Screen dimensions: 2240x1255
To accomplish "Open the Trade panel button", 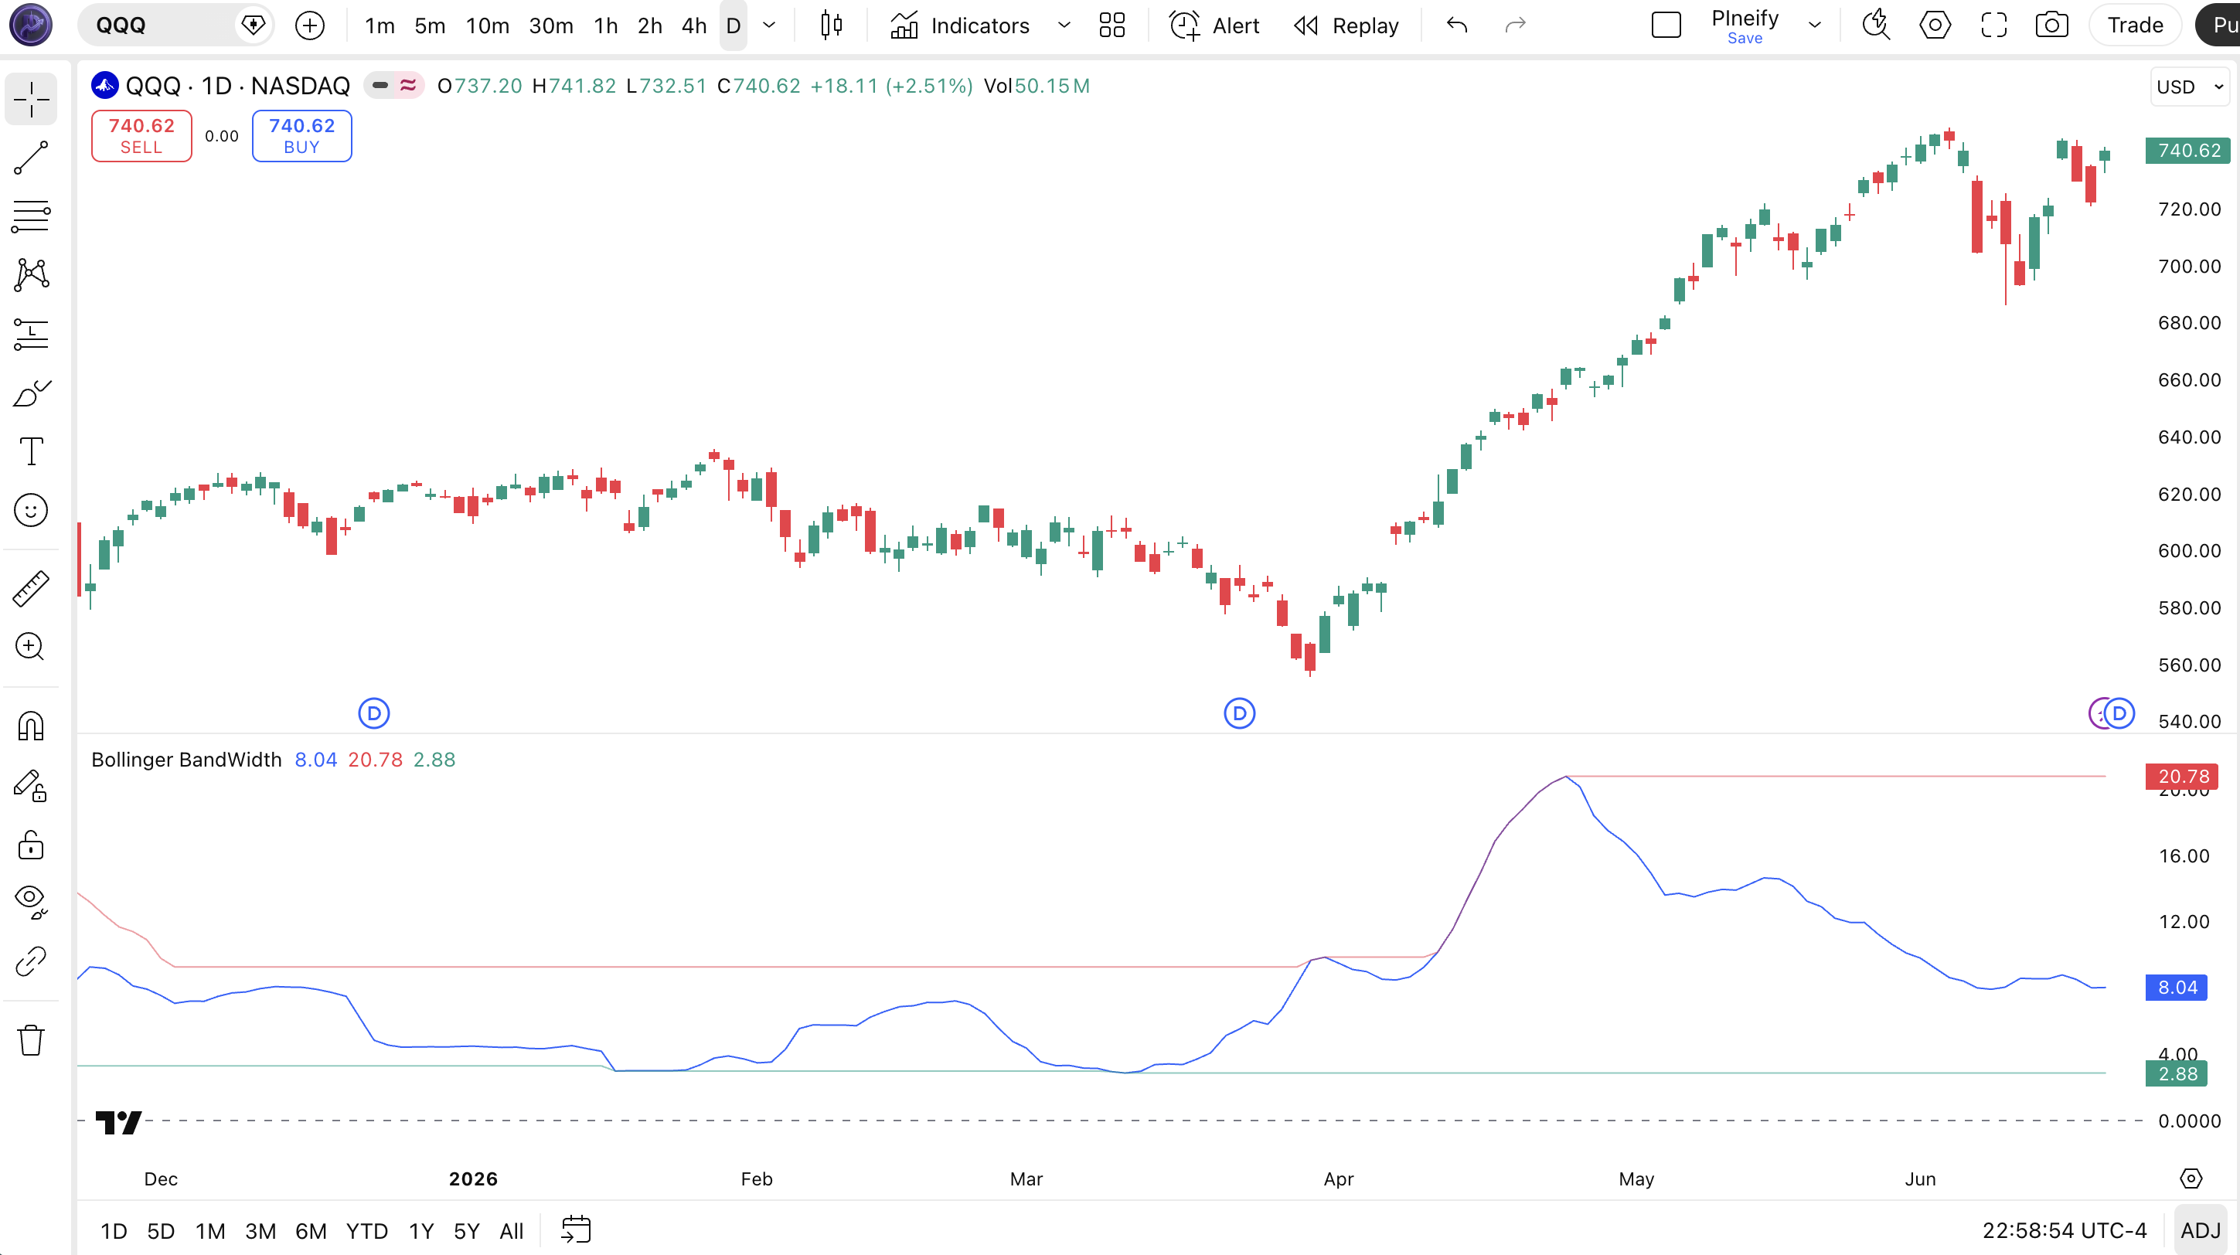I will click(2135, 26).
